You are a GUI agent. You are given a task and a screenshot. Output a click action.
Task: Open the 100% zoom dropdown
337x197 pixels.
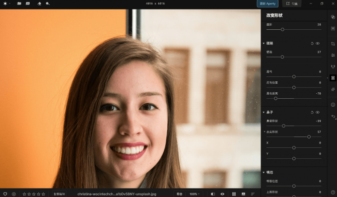pyautogui.click(x=194, y=194)
